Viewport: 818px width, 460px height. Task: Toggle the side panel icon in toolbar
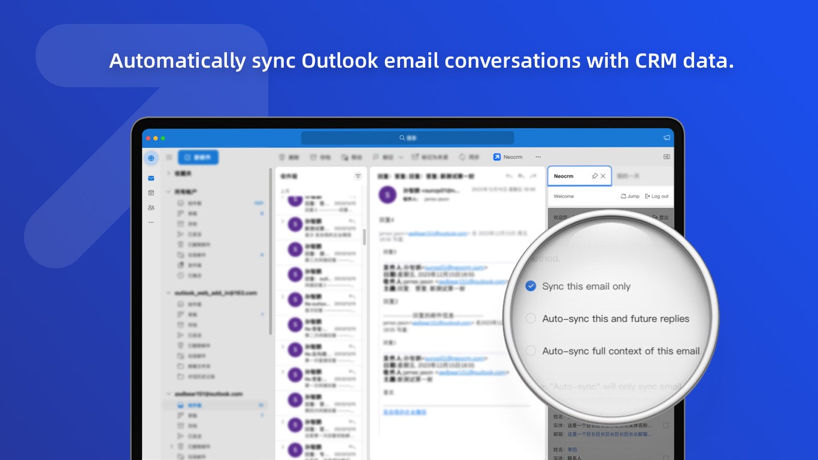click(666, 157)
